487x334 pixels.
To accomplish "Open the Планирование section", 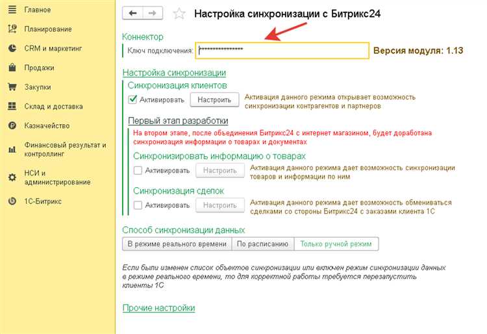I will click(x=48, y=29).
